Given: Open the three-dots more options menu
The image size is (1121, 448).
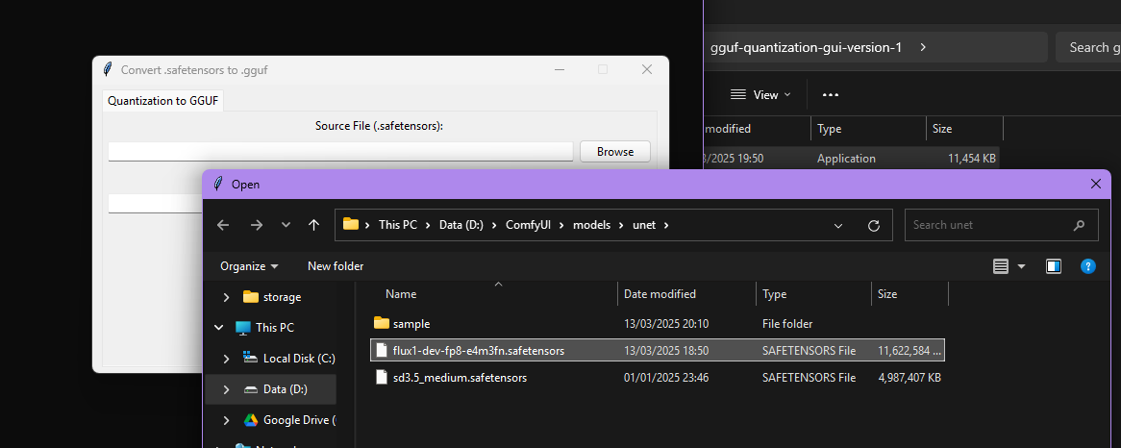Looking at the screenshot, I should point(831,94).
